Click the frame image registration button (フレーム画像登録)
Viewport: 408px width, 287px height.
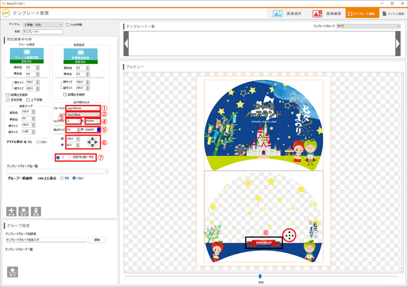point(26,54)
